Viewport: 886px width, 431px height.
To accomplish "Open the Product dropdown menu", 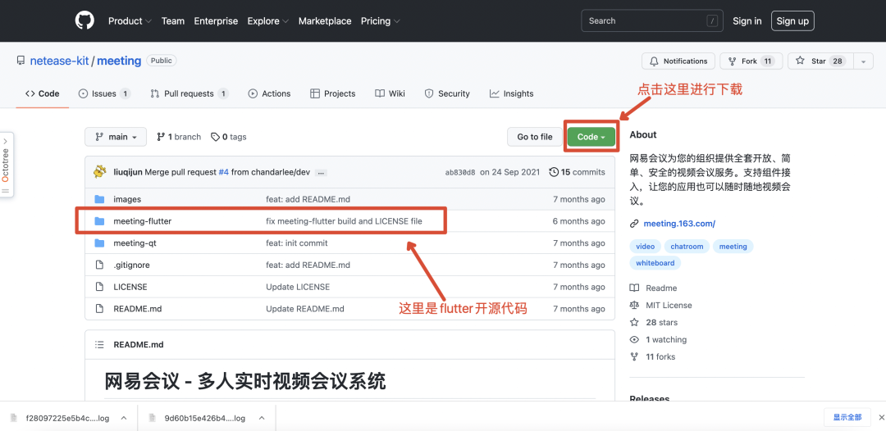I will coord(130,20).
